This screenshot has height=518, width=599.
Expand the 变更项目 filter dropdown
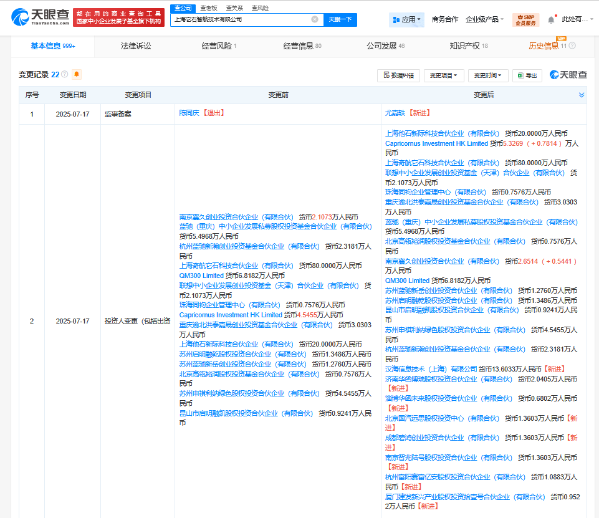click(444, 75)
